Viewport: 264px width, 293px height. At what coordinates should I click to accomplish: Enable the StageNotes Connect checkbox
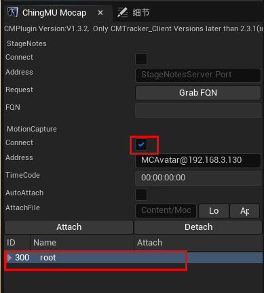(141, 59)
